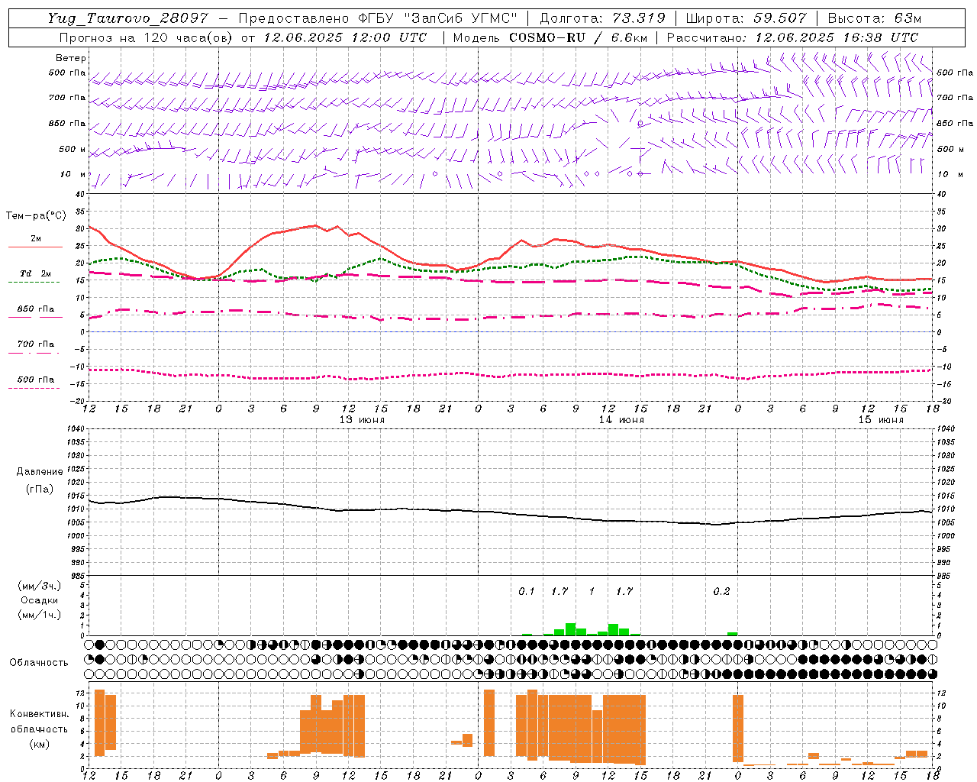Click the Конвективн. label
This screenshot has height=782, width=977.
(39, 714)
